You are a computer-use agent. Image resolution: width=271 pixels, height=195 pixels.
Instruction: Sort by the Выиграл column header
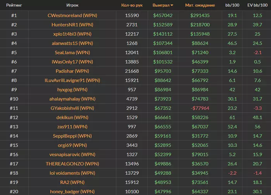point(161,5)
